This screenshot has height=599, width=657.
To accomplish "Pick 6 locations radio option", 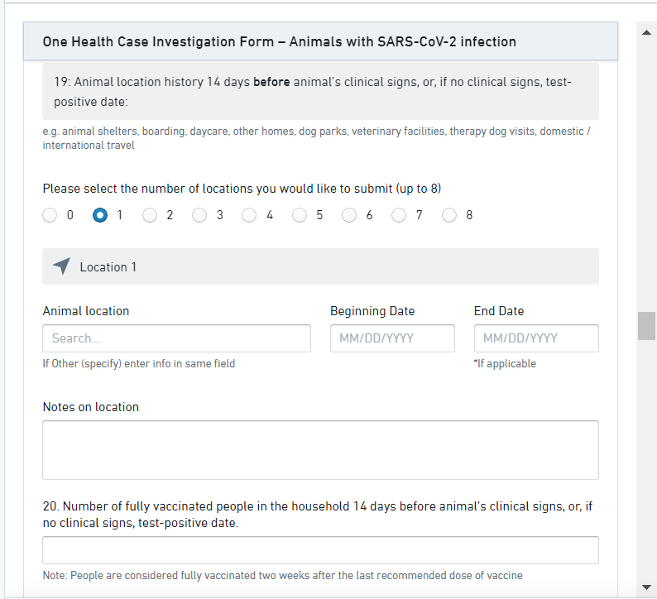I will [349, 215].
